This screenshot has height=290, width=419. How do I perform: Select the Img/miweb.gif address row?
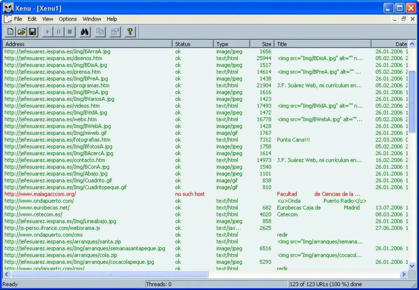pyautogui.click(x=55, y=133)
